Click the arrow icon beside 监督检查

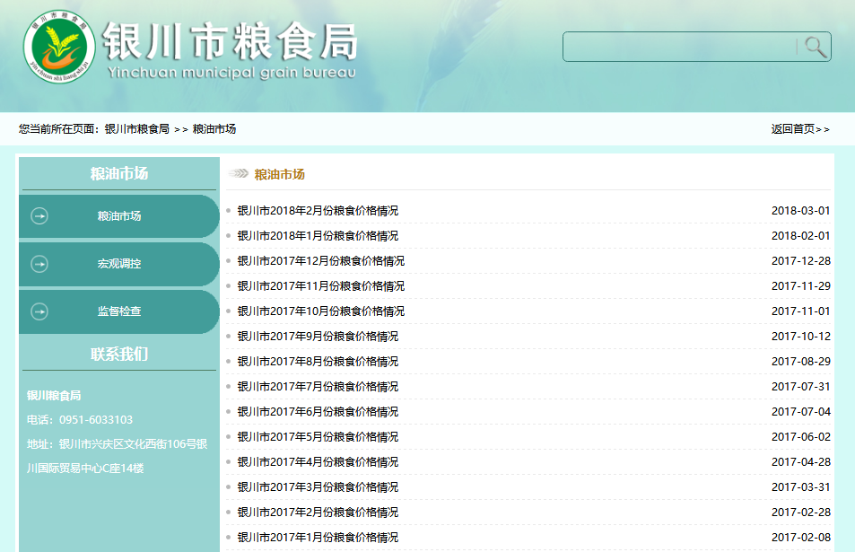point(39,311)
